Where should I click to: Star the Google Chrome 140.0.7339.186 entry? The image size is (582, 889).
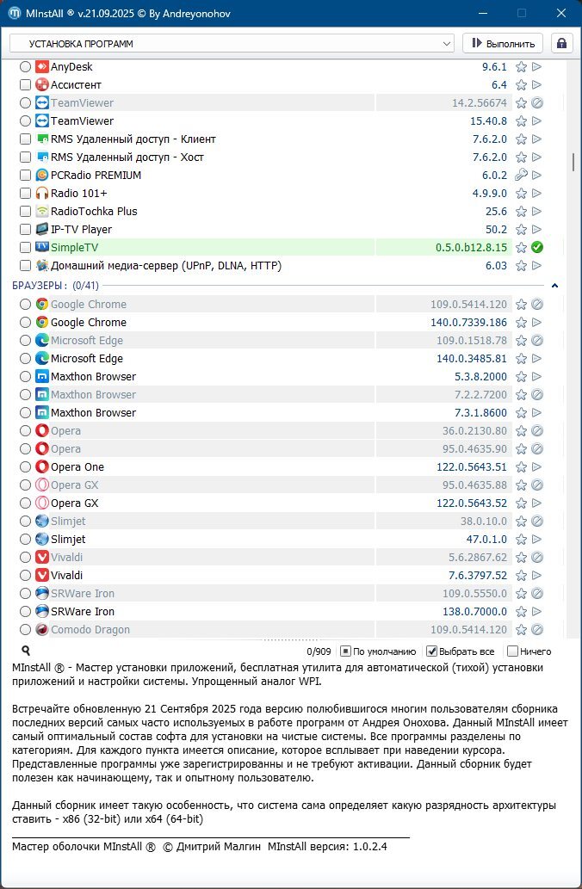click(x=521, y=323)
